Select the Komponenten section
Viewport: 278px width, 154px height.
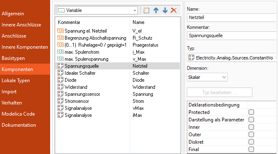25,69
